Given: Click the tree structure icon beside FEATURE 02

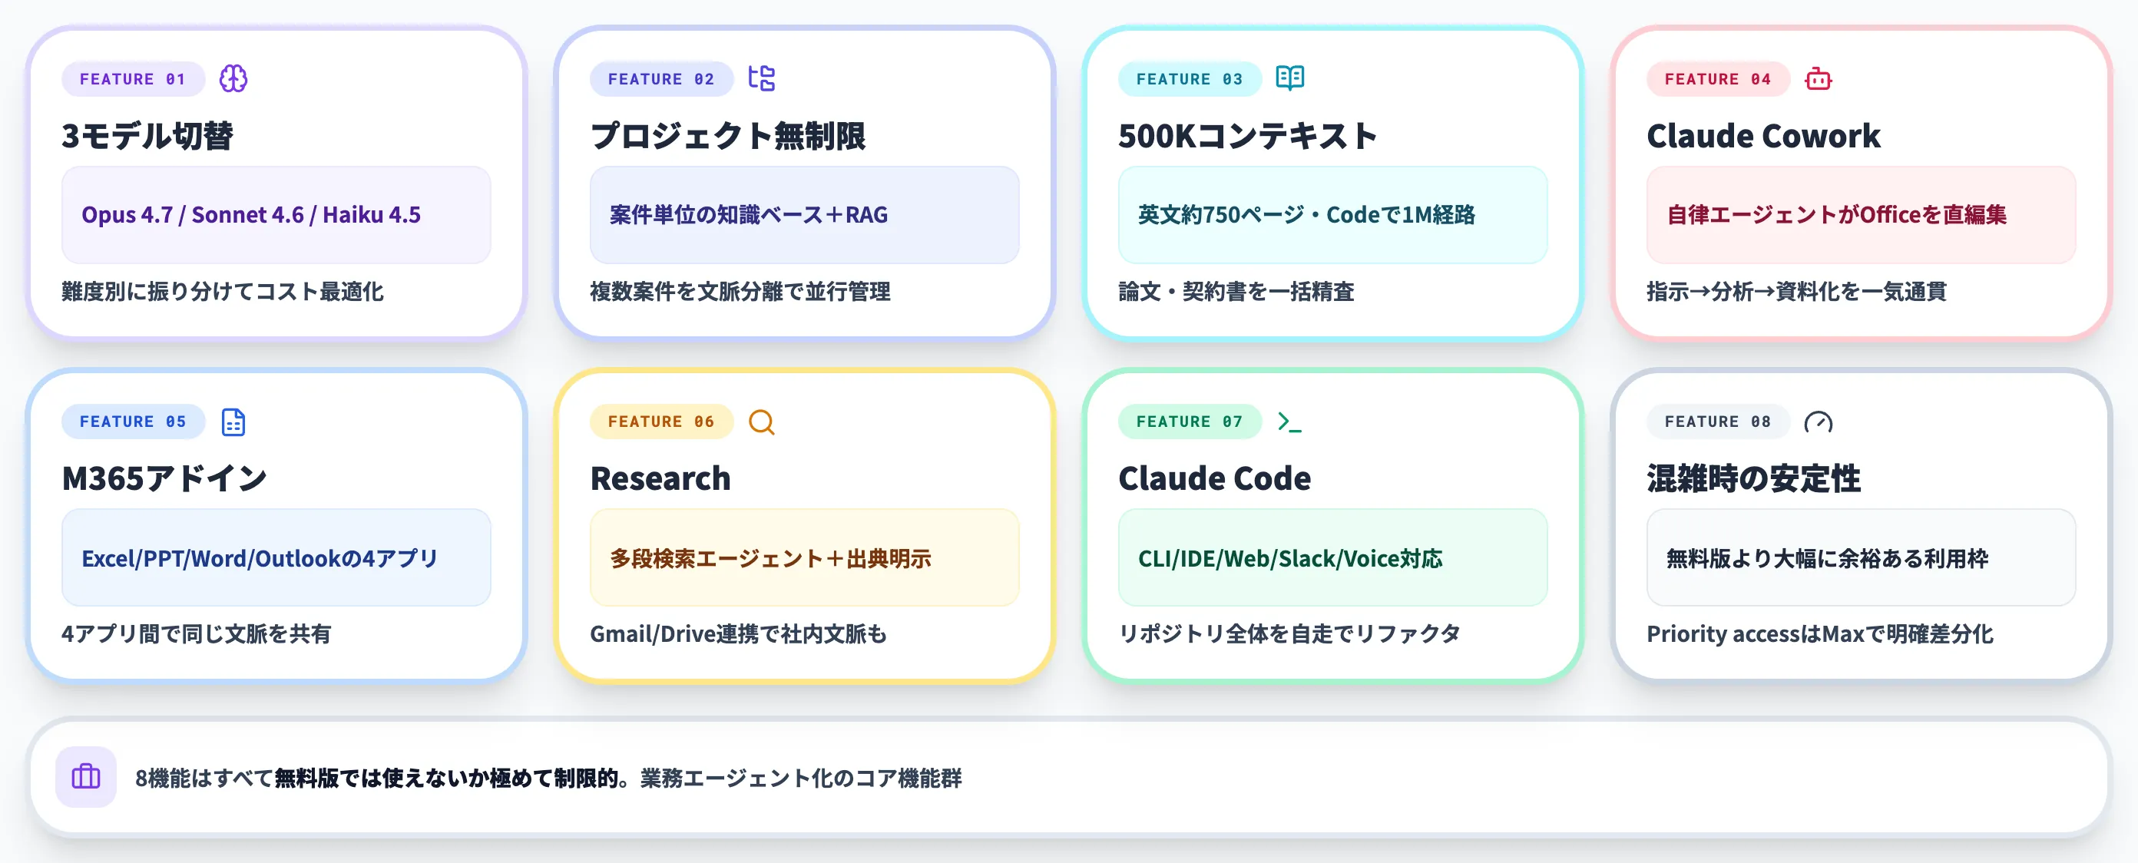Looking at the screenshot, I should pos(761,79).
